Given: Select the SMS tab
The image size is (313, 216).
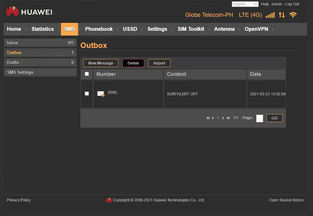Looking at the screenshot, I should coord(70,29).
